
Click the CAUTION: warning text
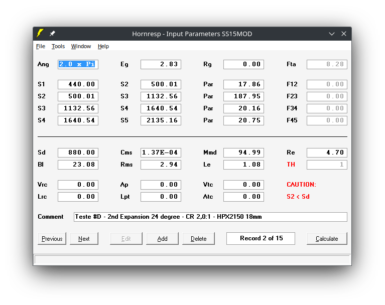point(302,185)
